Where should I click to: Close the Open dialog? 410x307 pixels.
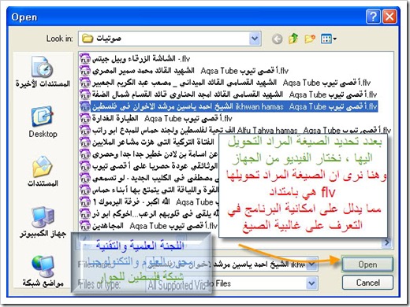tap(389, 17)
